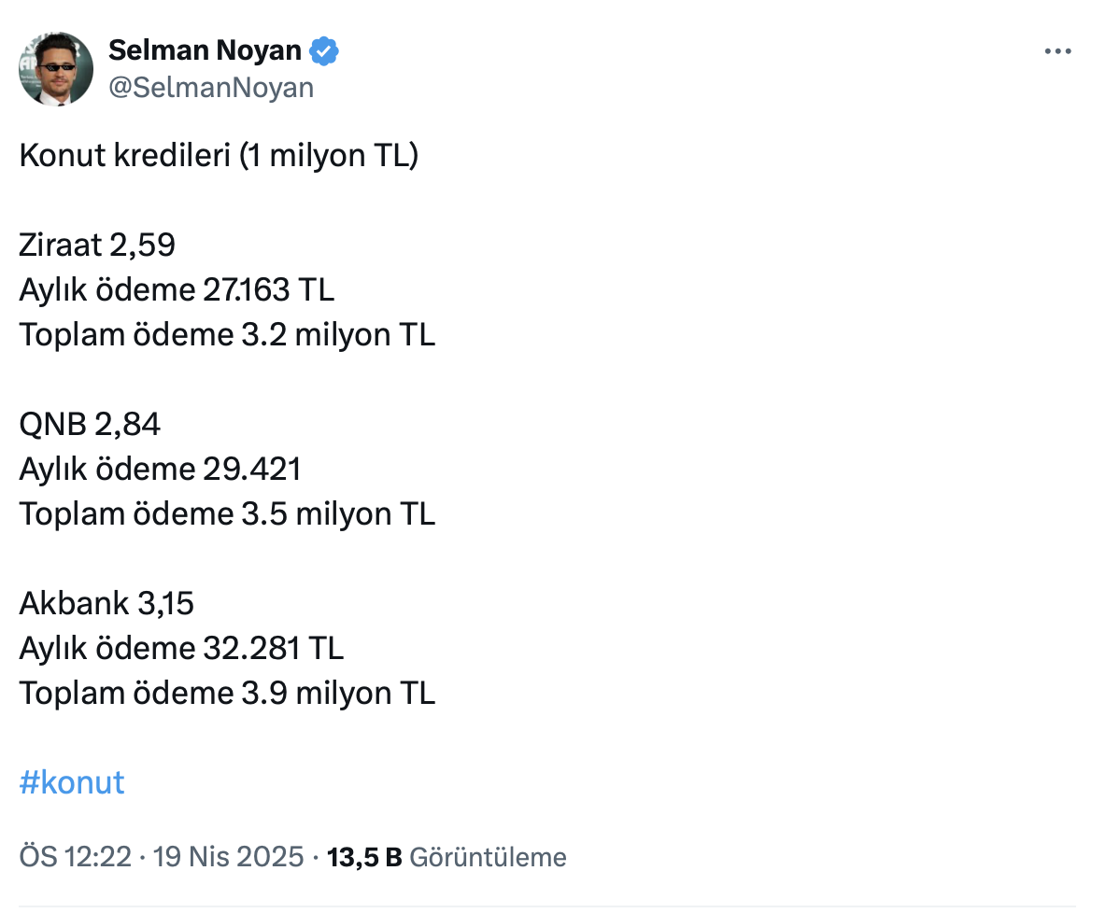Click the Konut kredileri heading line
This screenshot has width=1106, height=913.
[x=220, y=155]
